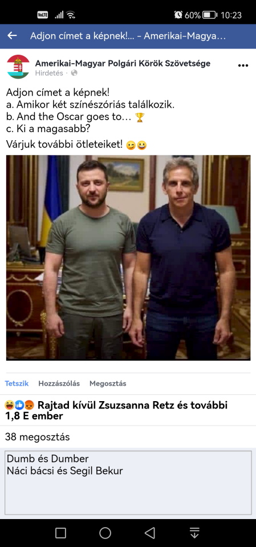
Task: Focus the comment text box
Action: (x=128, y=483)
